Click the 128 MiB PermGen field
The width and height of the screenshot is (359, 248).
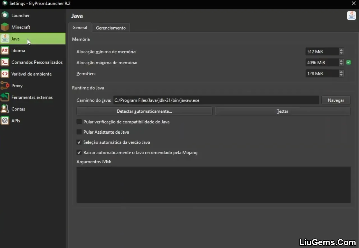coord(322,74)
